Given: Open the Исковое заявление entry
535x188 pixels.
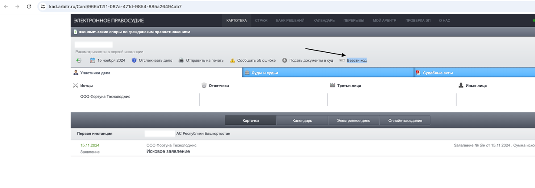Looking at the screenshot, I should tap(168, 151).
